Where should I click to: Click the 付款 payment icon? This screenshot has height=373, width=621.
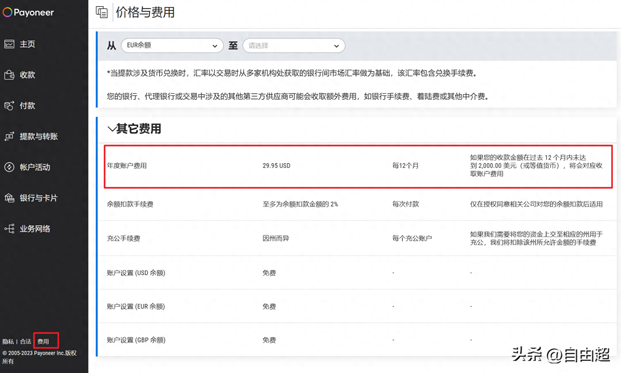(9, 106)
